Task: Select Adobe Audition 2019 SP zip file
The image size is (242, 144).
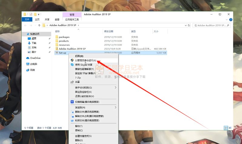Action: [x=72, y=49]
